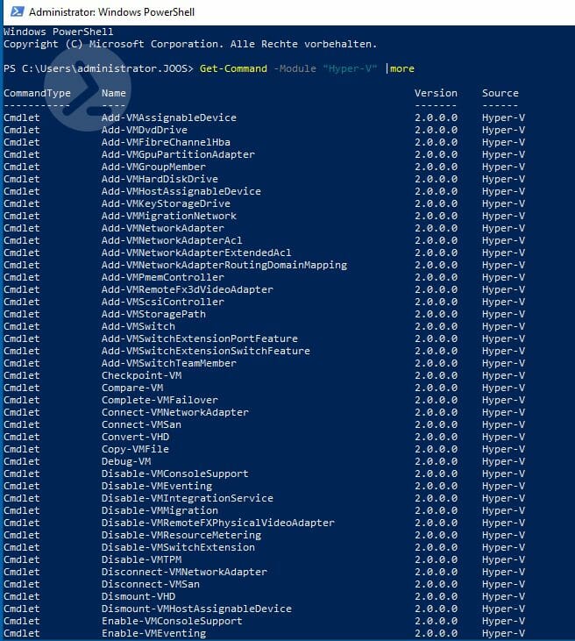Click the Add-VMRemoteFx3dVideoAdapter entry

click(188, 289)
